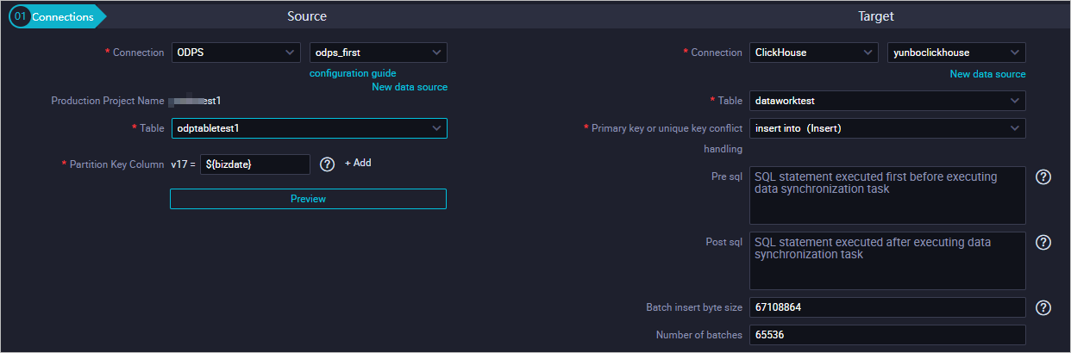The height and width of the screenshot is (353, 1071).
Task: Expand the odptabletest1 source table dropdown
Action: point(310,128)
